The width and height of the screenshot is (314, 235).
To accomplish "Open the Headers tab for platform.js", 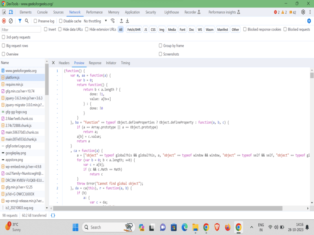I will pos(64,63).
